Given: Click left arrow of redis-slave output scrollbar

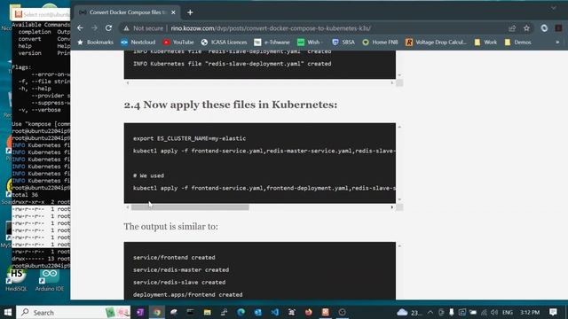Looking at the screenshot, I should point(128,82).
